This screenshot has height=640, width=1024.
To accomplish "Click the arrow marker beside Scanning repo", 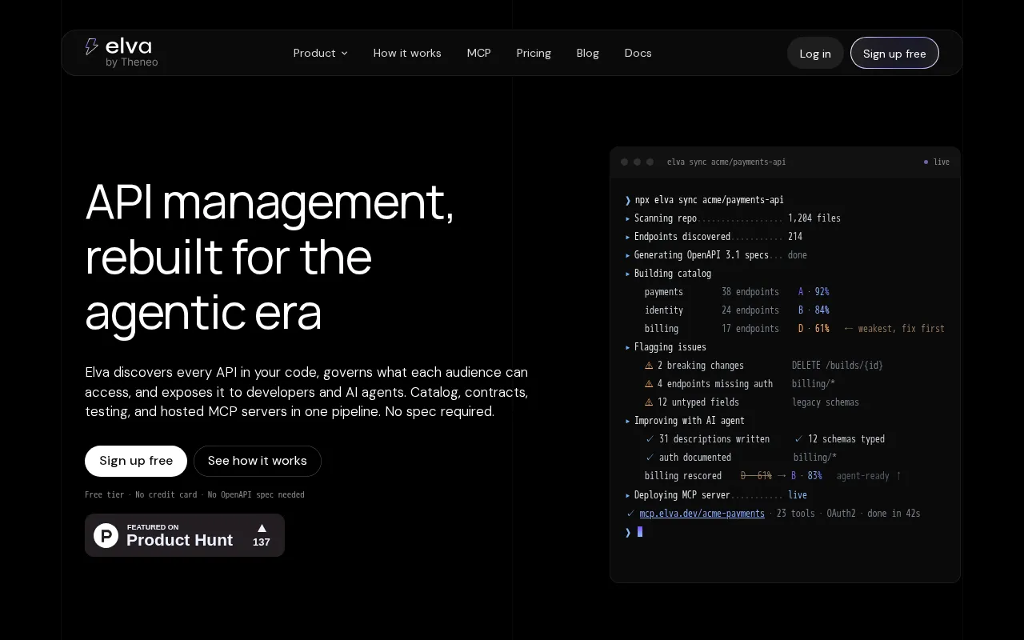I will (x=628, y=218).
